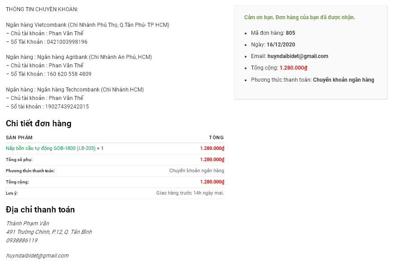
Task: Click the Techcombank account number 19027439242015
Action: (x=67, y=107)
